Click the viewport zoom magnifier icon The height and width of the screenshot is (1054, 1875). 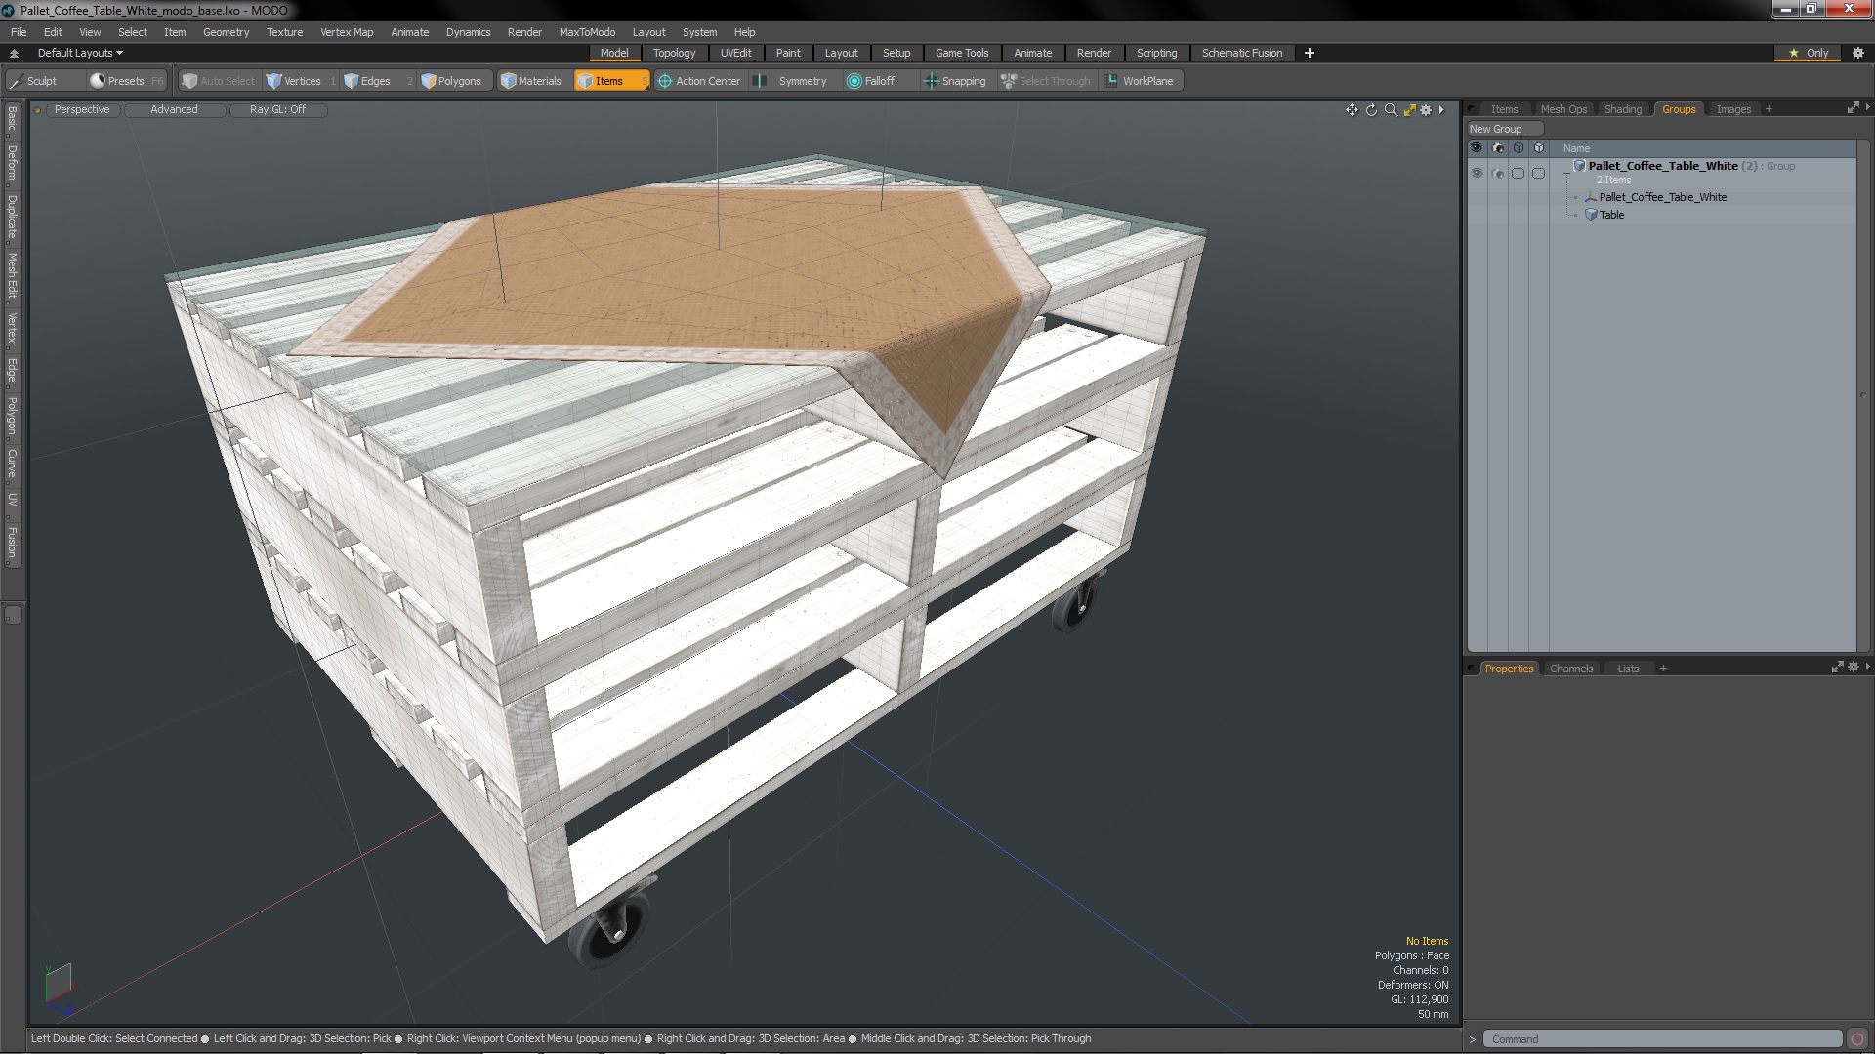coord(1391,110)
